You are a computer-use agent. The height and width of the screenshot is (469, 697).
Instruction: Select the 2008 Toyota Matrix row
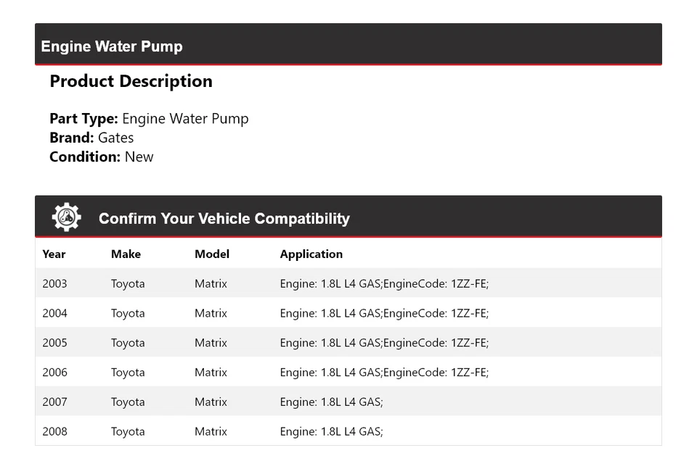point(348,431)
